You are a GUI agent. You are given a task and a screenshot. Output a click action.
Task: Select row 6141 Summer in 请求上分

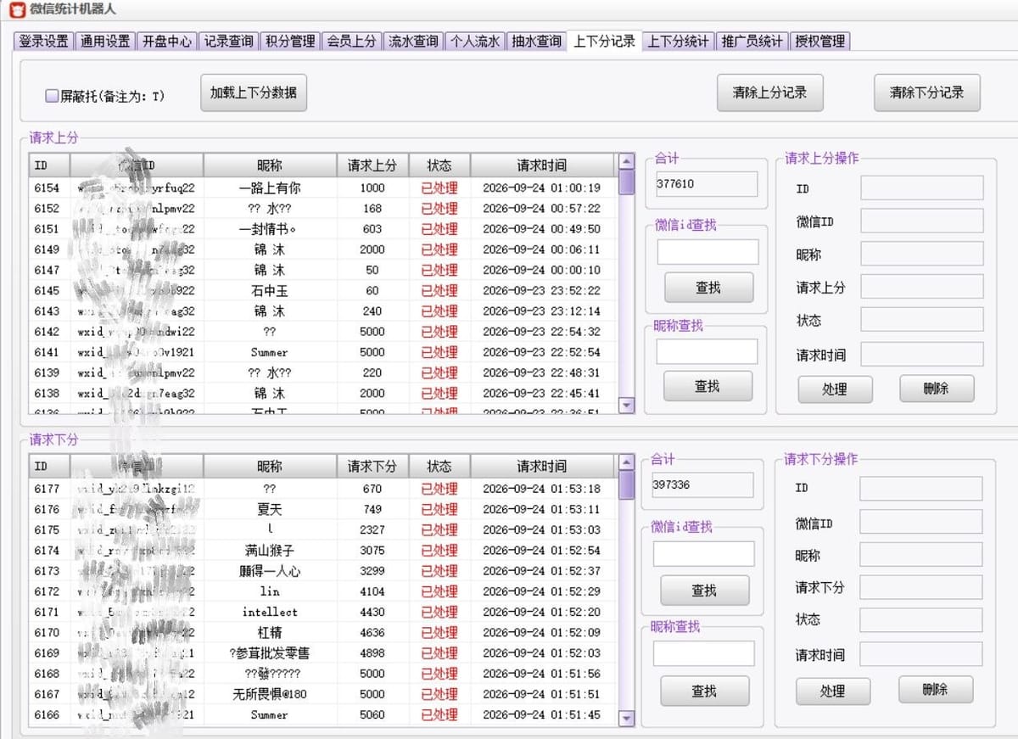pyautogui.click(x=322, y=352)
